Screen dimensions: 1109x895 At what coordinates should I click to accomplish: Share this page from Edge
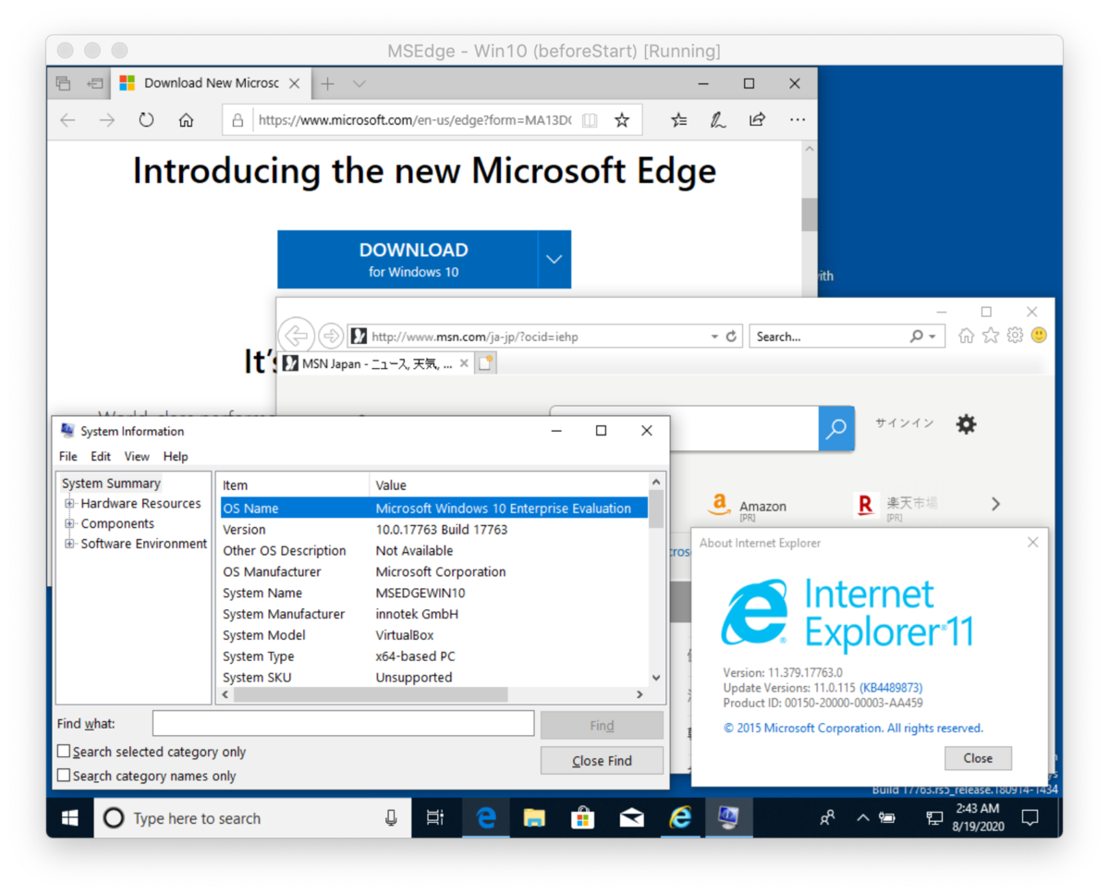(757, 120)
